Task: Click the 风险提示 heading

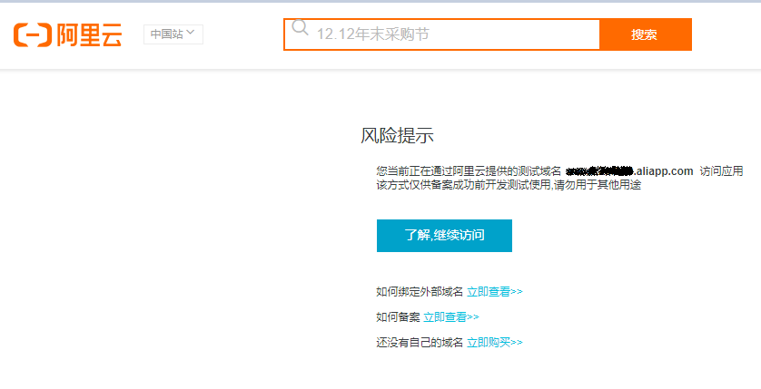Action: tap(397, 136)
